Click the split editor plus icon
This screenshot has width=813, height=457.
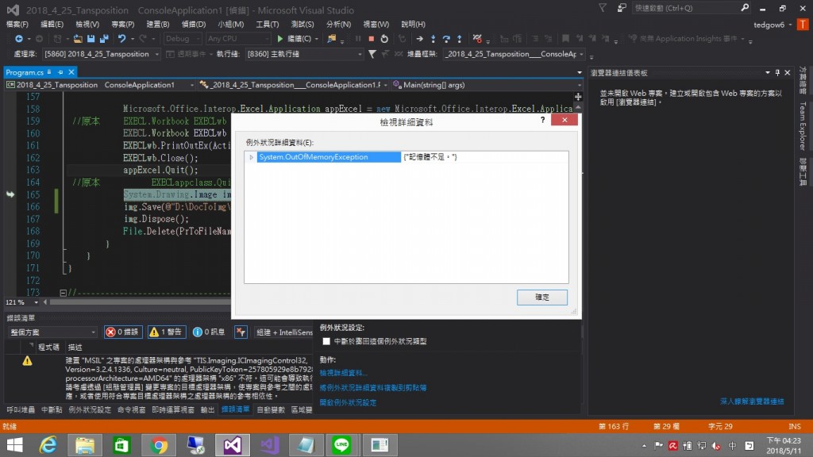coord(578,97)
